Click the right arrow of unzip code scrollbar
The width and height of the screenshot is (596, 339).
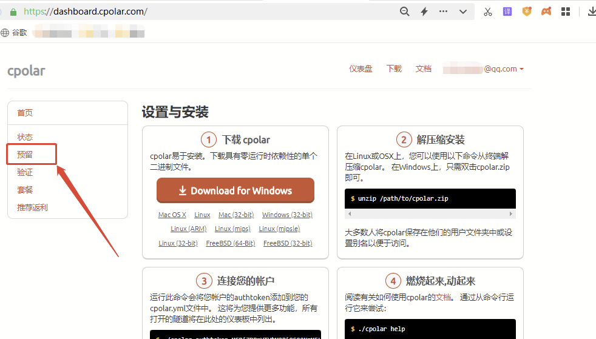[x=511, y=214]
